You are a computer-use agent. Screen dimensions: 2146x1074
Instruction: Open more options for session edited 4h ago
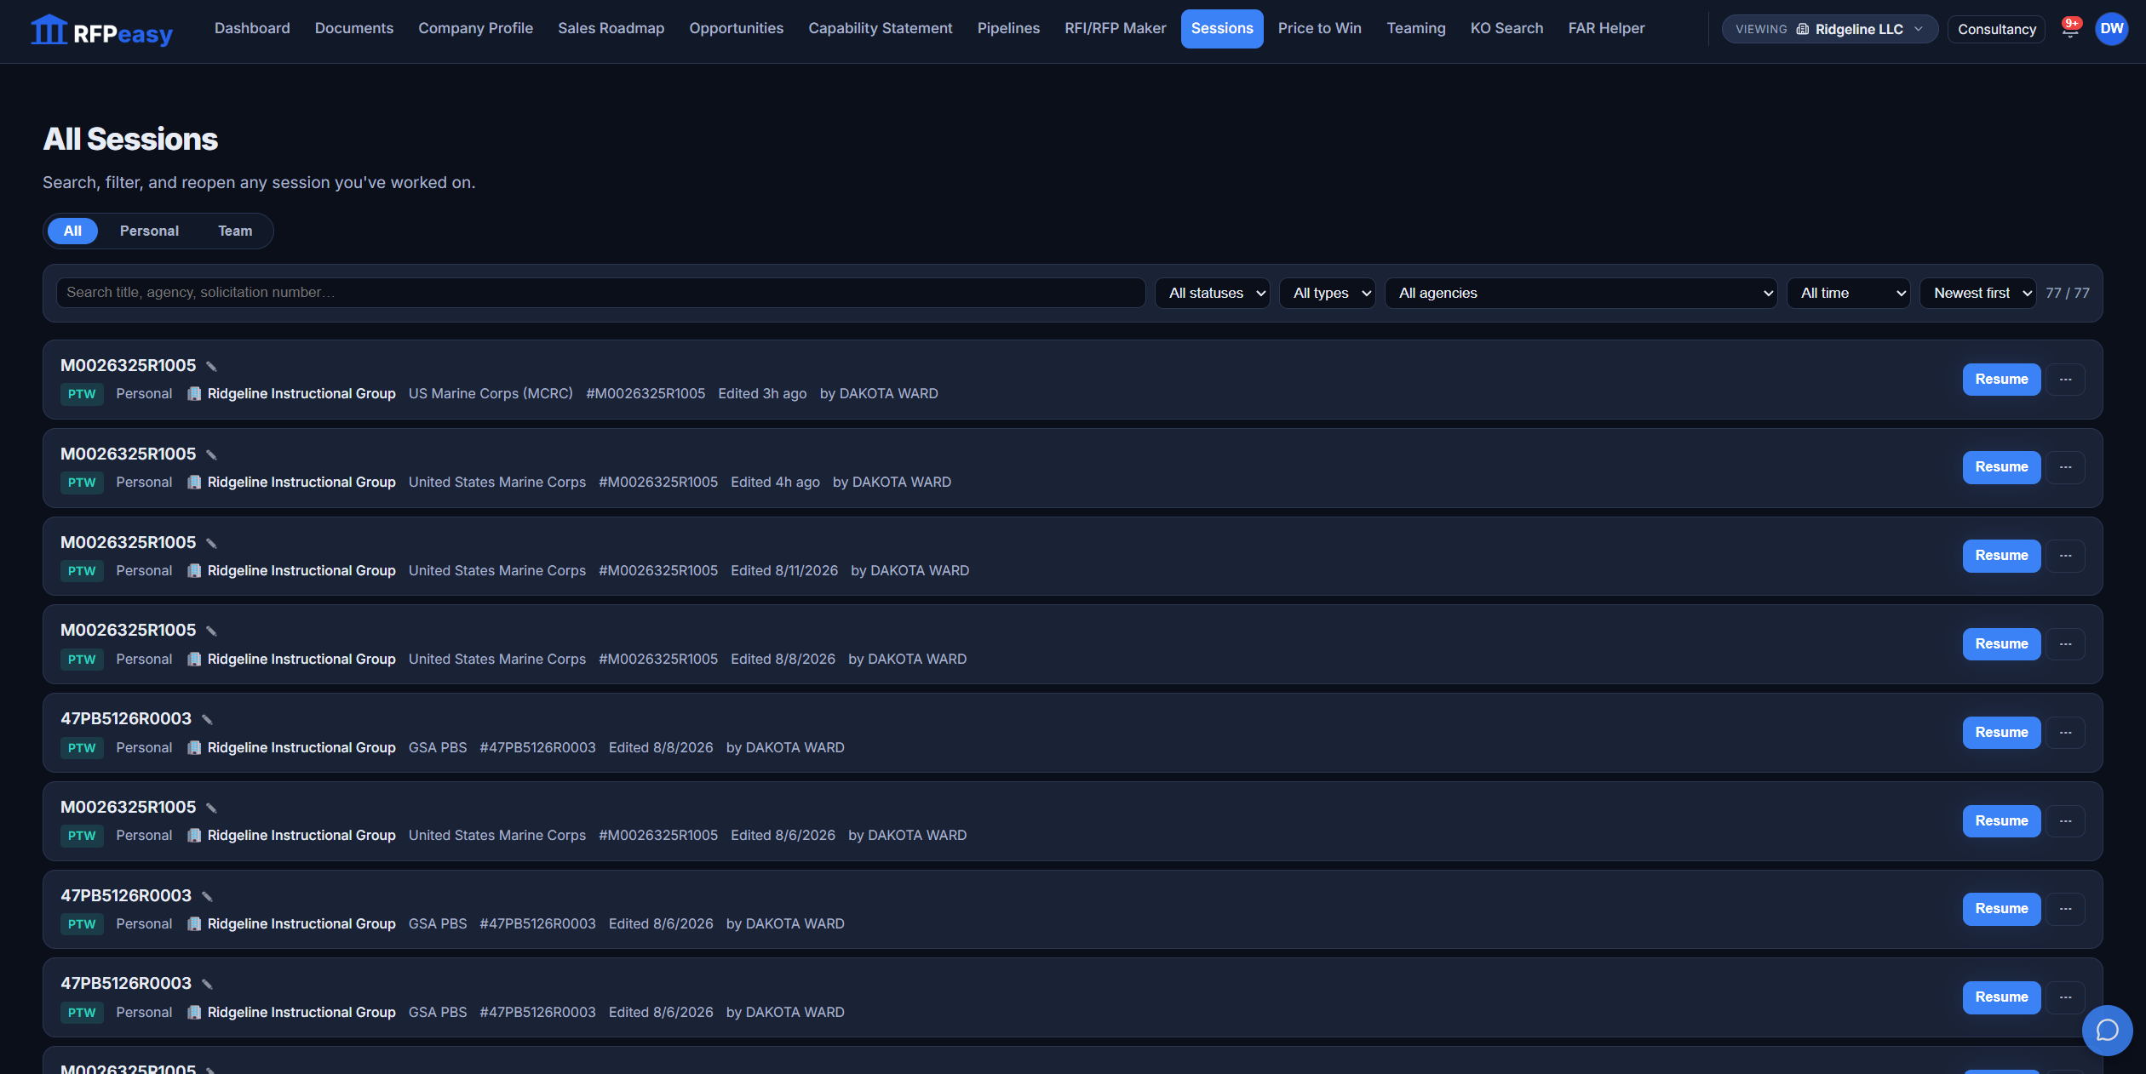coord(2066,467)
